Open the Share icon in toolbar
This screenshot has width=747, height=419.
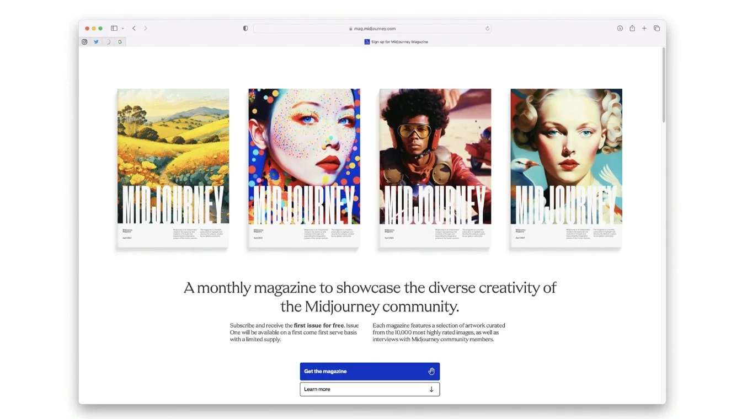(632, 28)
